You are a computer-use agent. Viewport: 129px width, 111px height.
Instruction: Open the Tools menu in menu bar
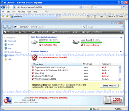point(29,12)
